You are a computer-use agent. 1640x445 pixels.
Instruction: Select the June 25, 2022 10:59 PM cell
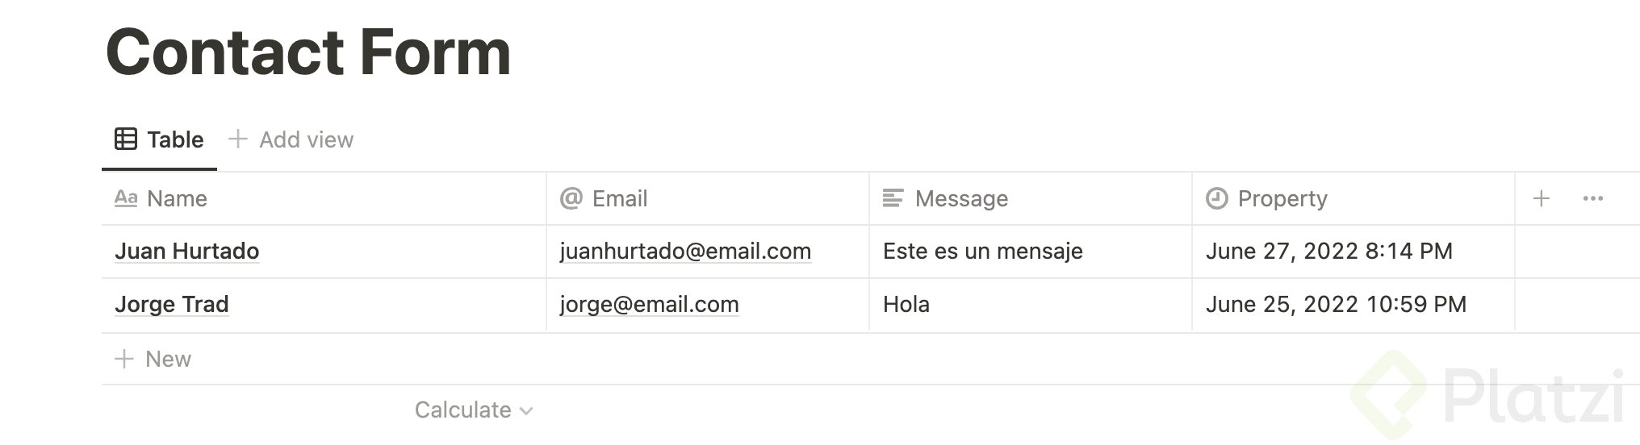(1336, 305)
